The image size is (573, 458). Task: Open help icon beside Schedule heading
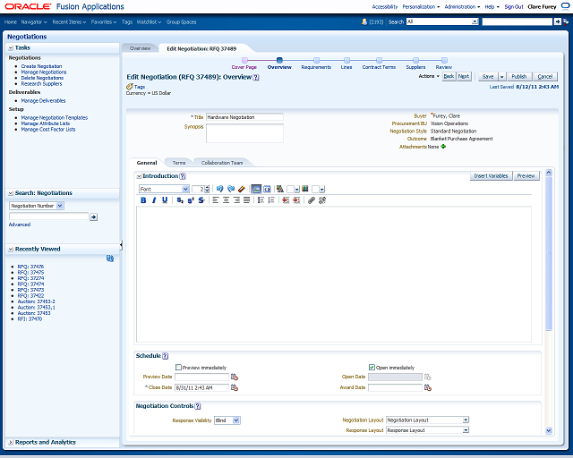165,356
